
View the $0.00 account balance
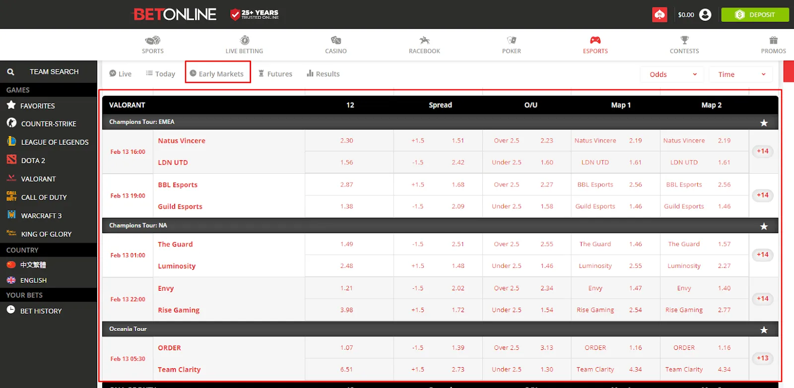point(686,15)
